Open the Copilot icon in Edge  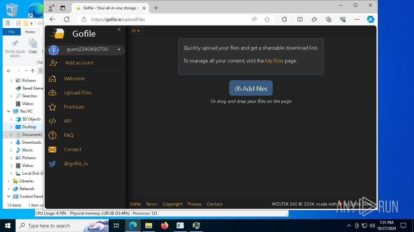pos(370,19)
